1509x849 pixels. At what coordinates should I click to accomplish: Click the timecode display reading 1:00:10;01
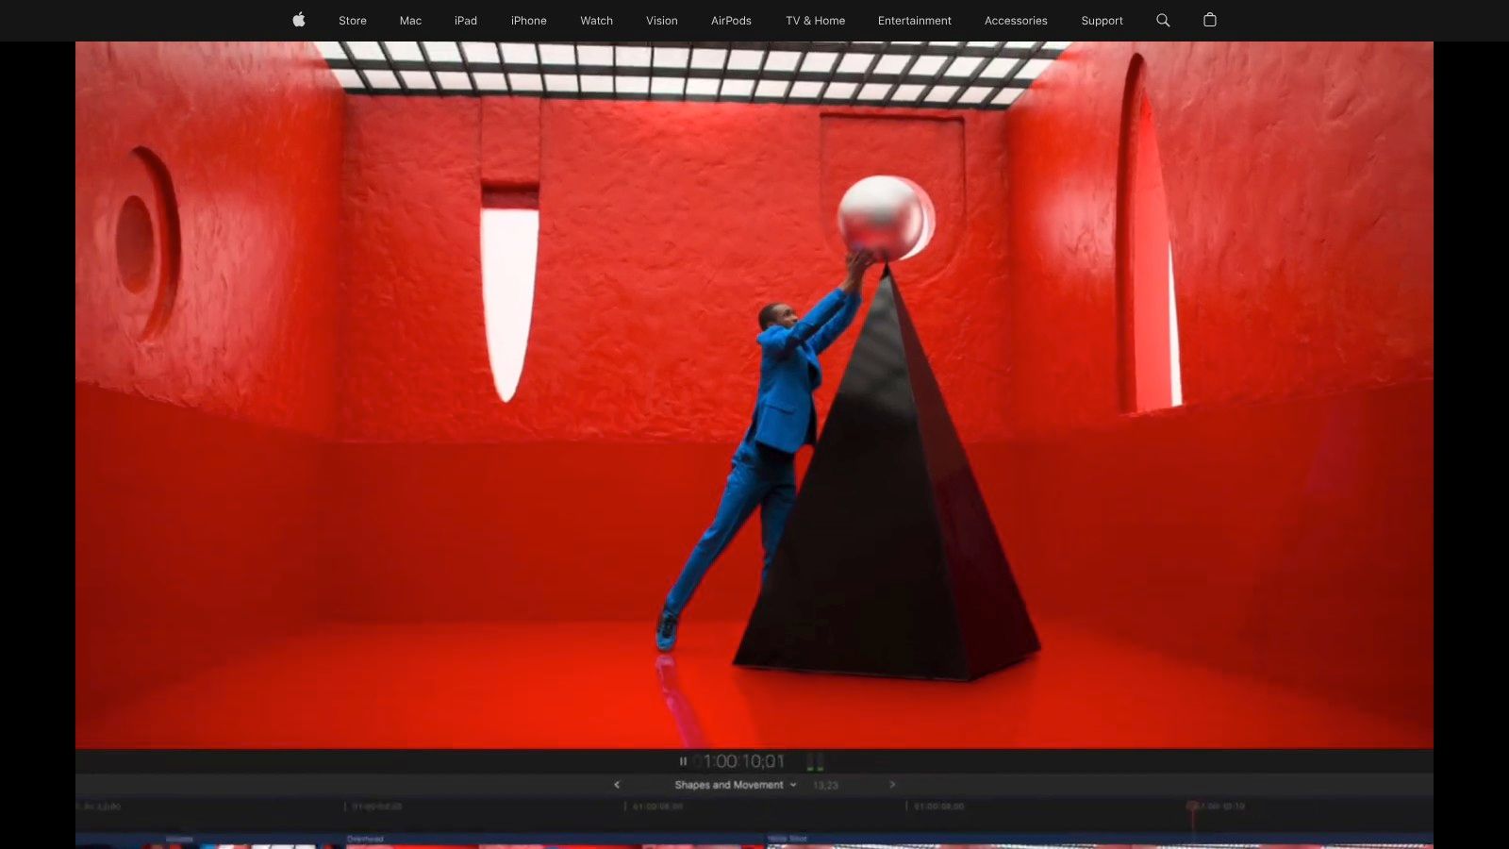pos(743,759)
